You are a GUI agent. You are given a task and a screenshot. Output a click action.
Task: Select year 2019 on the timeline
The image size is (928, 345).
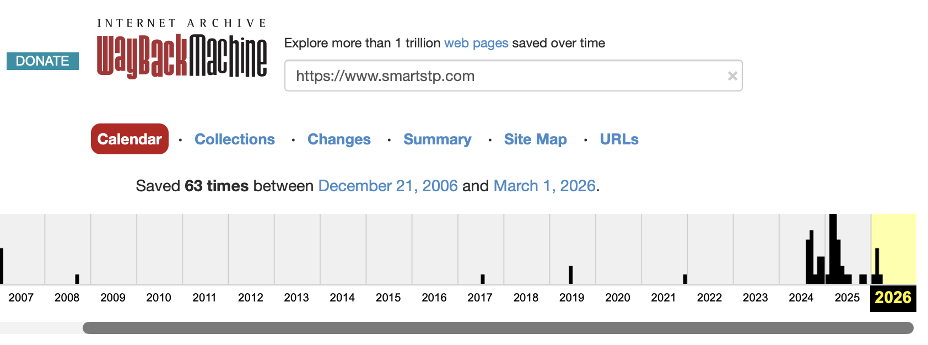coord(571,298)
